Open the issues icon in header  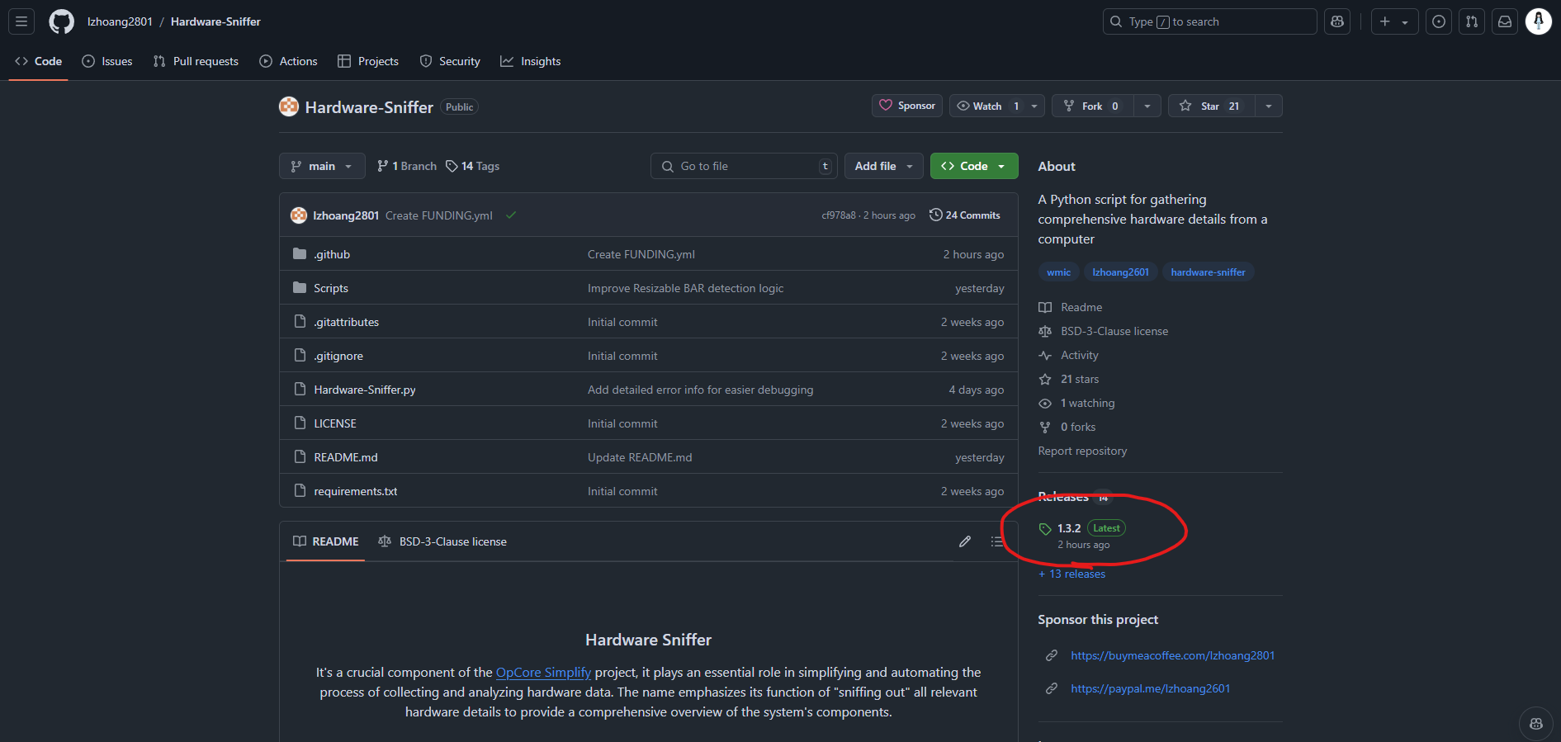point(1439,21)
